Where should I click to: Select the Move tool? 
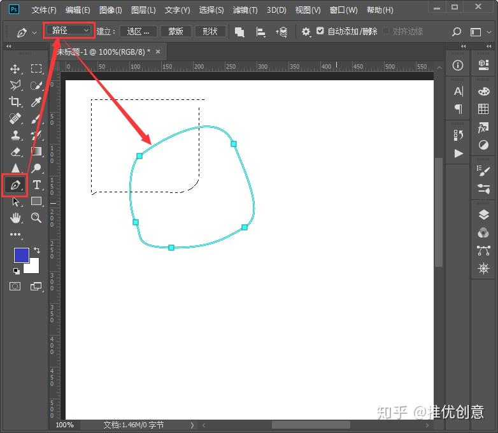15,69
